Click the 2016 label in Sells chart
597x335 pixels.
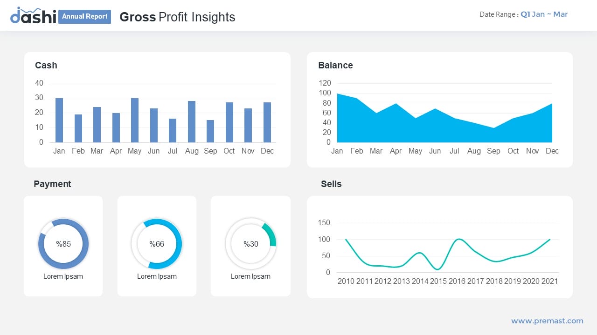(457, 281)
